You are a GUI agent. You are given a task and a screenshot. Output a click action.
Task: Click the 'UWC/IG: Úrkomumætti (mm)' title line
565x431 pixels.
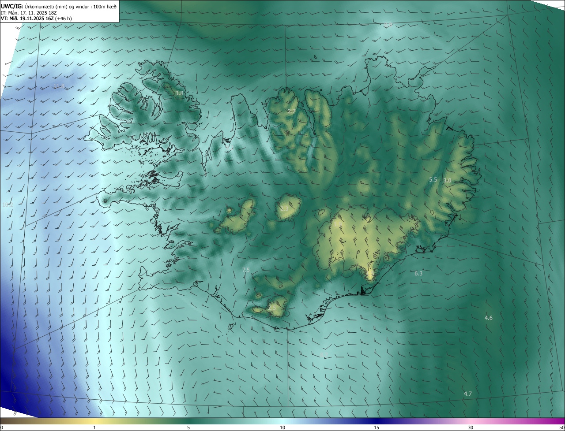(59, 6)
